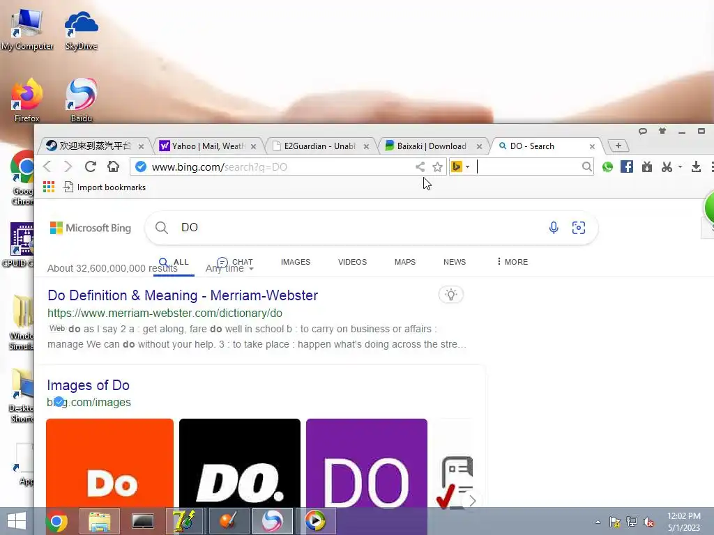Click the skin shirt icon in title bar
Image resolution: width=714 pixels, height=535 pixels.
tap(662, 131)
